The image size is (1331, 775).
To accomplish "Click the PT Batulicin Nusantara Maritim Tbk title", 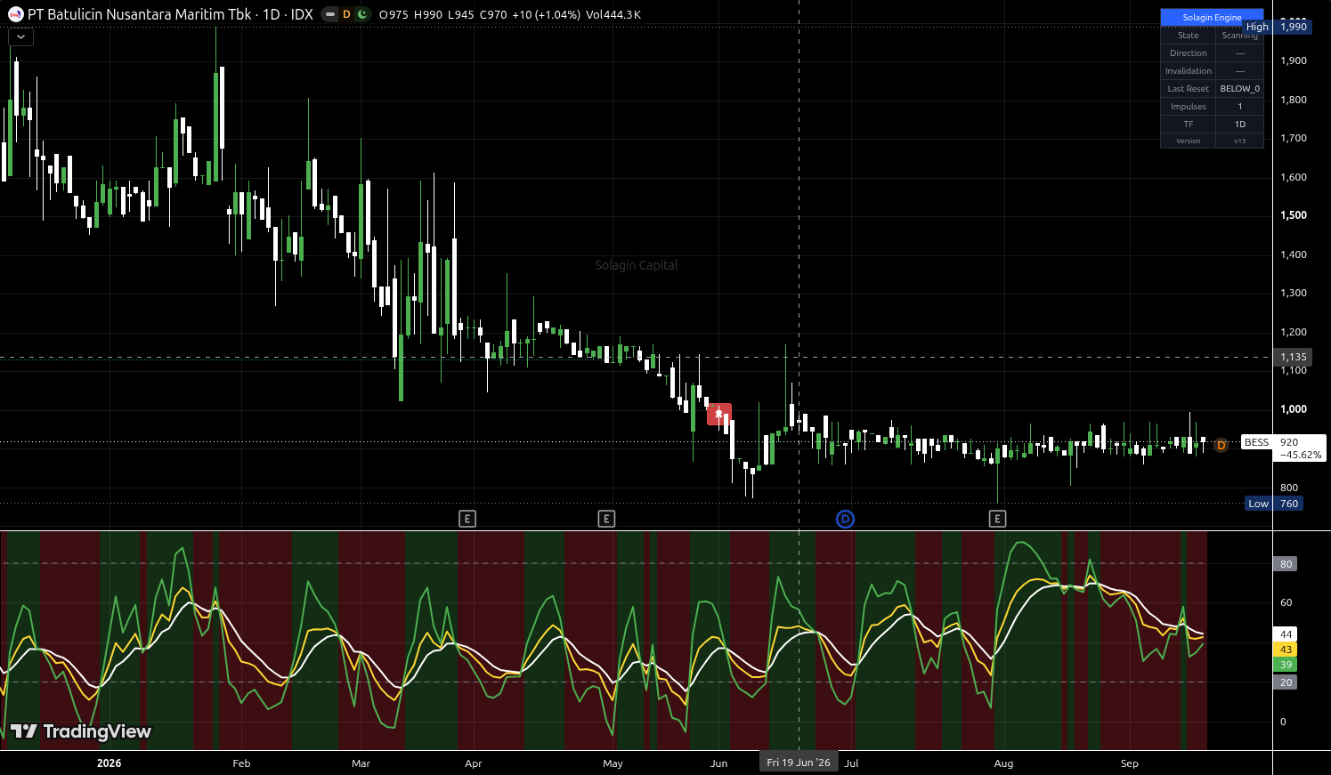I will pyautogui.click(x=140, y=14).
